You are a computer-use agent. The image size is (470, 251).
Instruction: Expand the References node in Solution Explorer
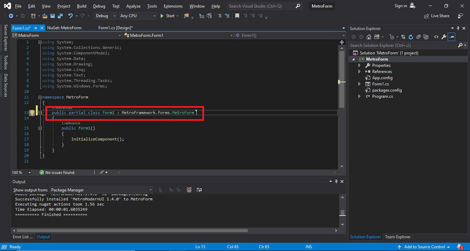(360, 72)
